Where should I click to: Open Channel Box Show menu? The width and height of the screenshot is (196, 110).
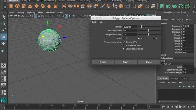(188, 20)
